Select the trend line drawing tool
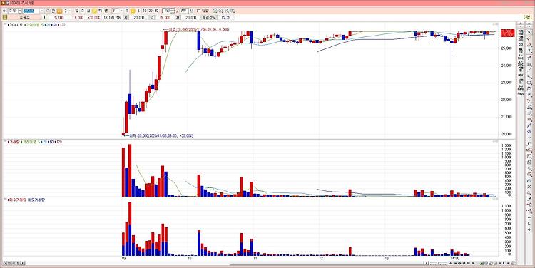 pos(529,71)
